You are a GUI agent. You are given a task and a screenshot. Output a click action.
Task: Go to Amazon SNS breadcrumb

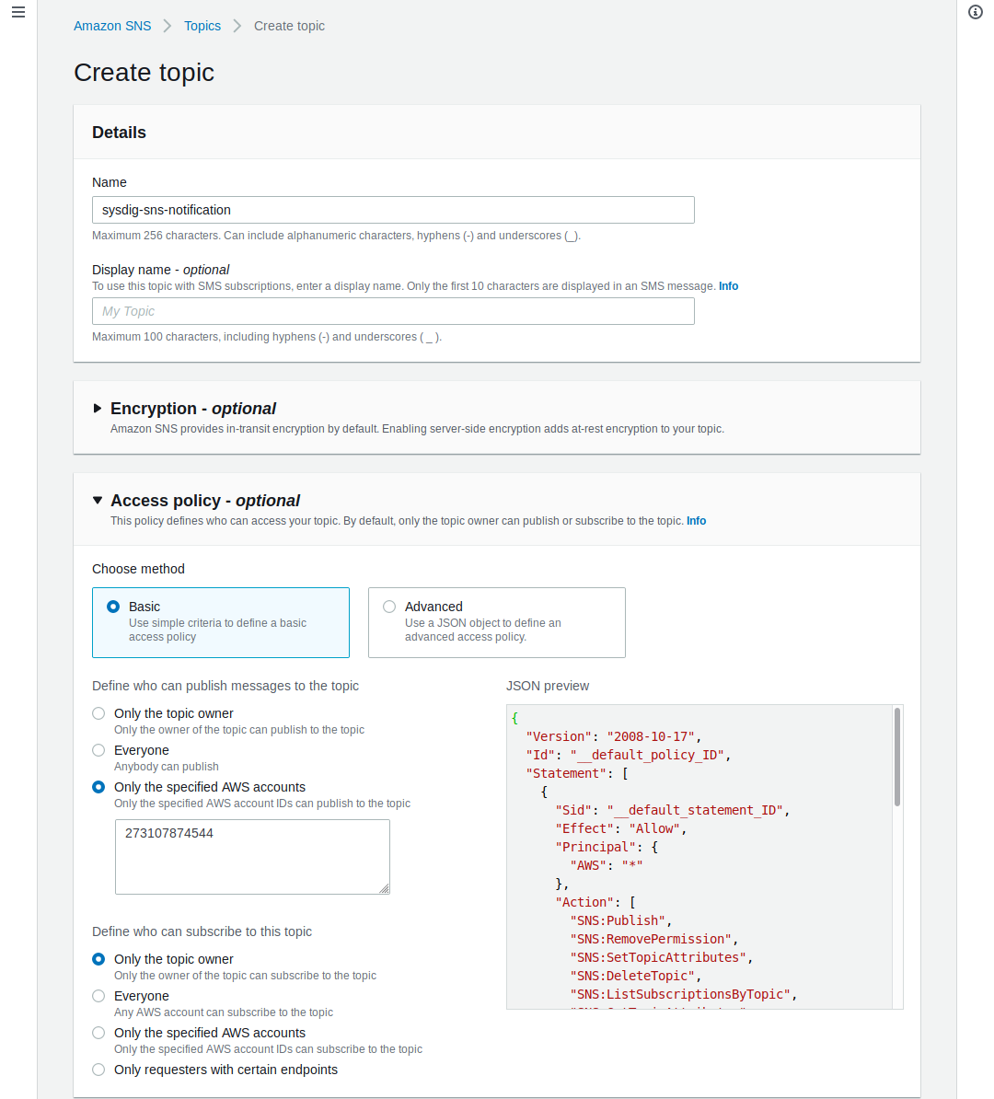112,26
